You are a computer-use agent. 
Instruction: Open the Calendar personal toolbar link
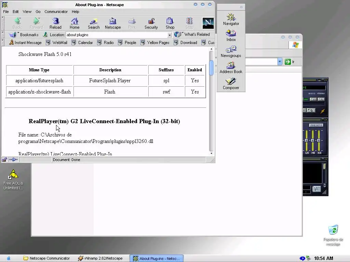(82, 42)
